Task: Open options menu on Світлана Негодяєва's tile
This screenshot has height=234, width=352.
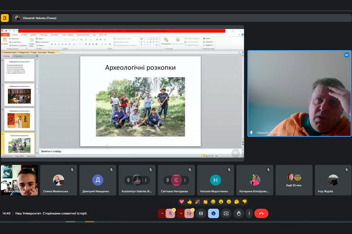Action: pos(185,180)
